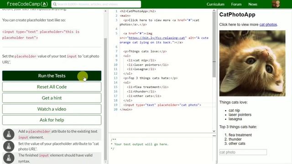The height and width of the screenshot is (164, 292).
Task: Open the Curriculum menu
Action: (215, 4)
